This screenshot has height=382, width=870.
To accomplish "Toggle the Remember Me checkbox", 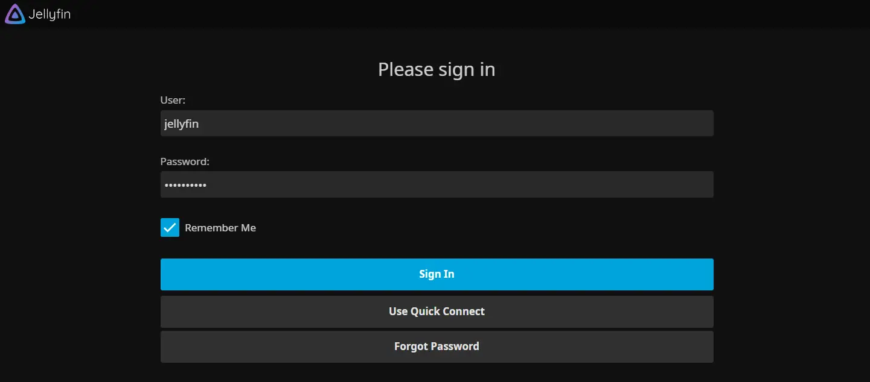I will [x=170, y=228].
